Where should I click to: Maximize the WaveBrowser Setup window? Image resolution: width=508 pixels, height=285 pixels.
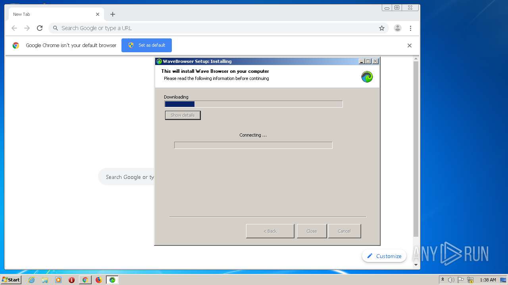tap(368, 61)
